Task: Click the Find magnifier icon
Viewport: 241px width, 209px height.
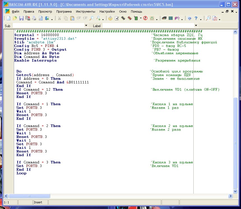Action: click(x=92, y=18)
